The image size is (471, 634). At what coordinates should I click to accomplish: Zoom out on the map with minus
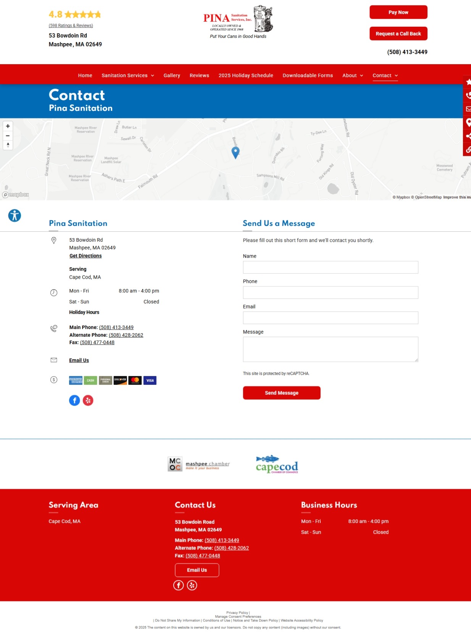click(8, 136)
